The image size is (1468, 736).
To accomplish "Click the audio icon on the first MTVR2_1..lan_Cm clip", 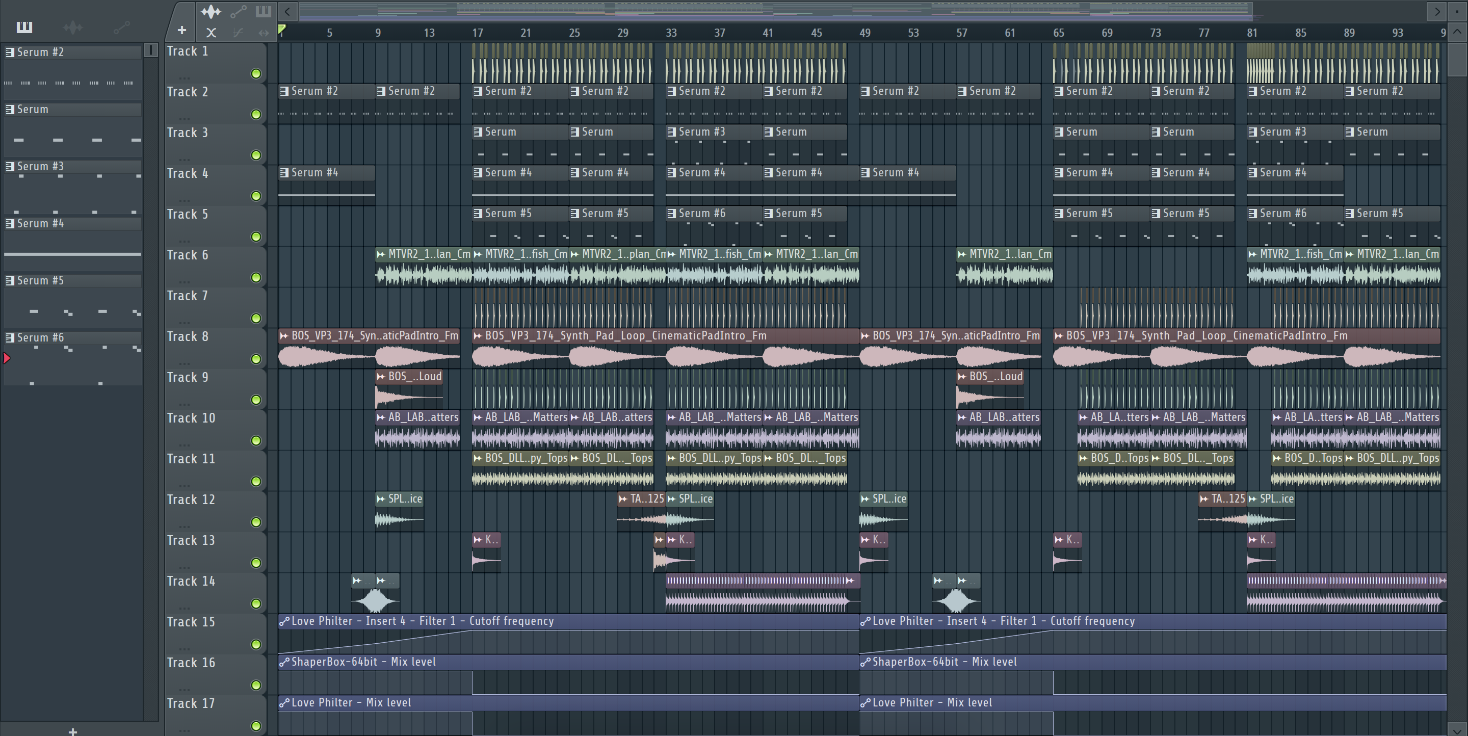I will click(x=381, y=254).
